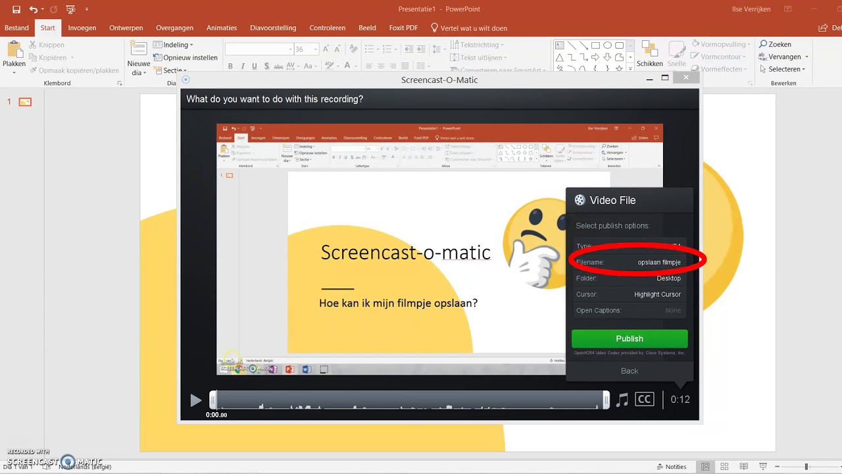The image size is (842, 474).
Task: Toggle Center text alignment
Action: pyautogui.click(x=381, y=66)
